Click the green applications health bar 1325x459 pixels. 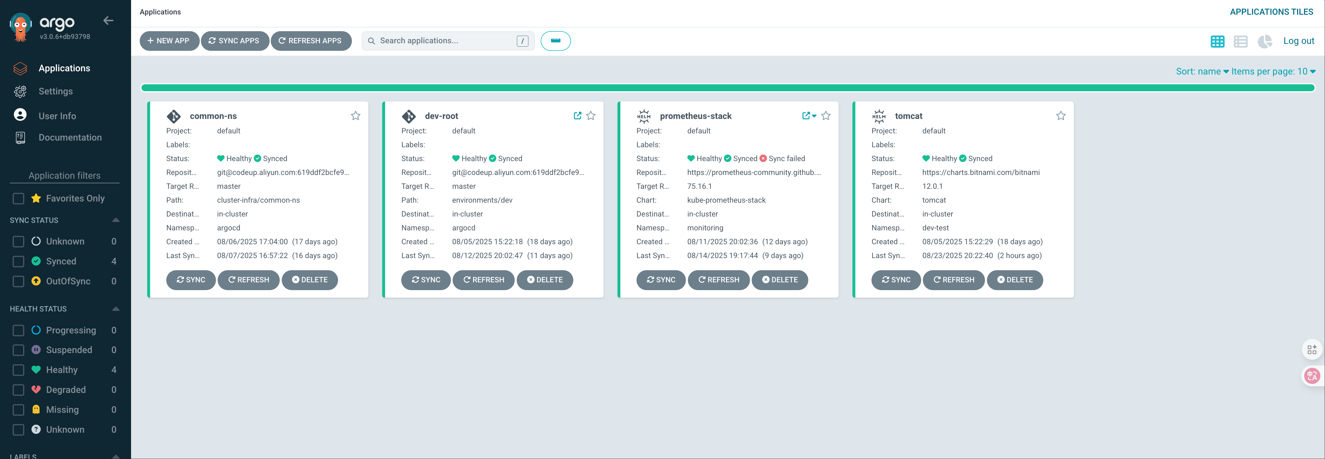[x=727, y=88]
